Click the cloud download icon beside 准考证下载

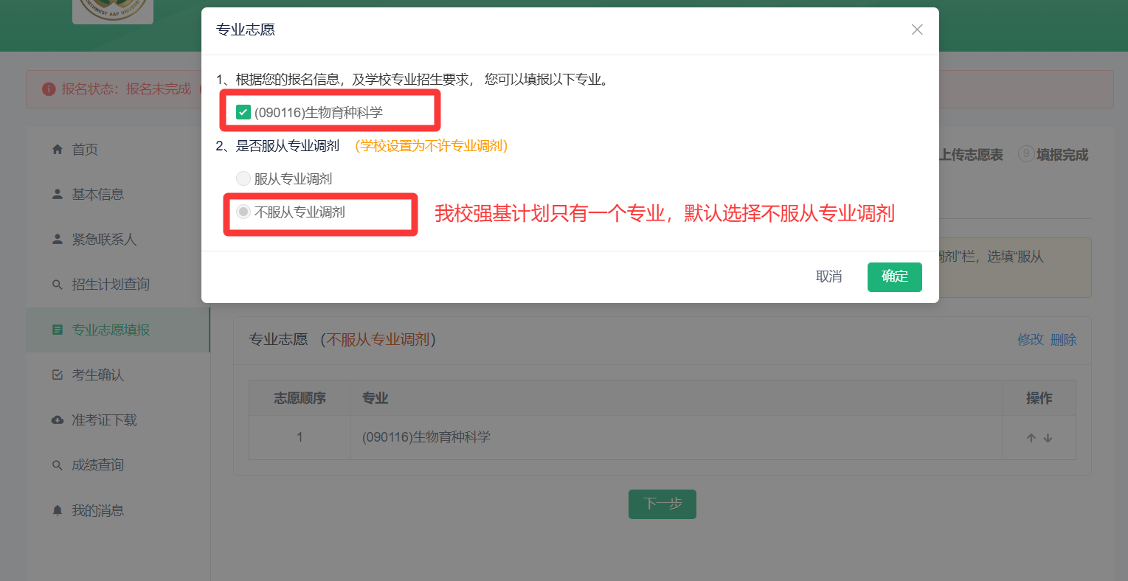(x=58, y=420)
